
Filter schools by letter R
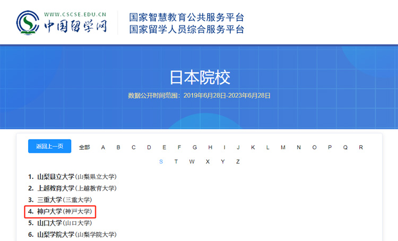(x=361, y=147)
